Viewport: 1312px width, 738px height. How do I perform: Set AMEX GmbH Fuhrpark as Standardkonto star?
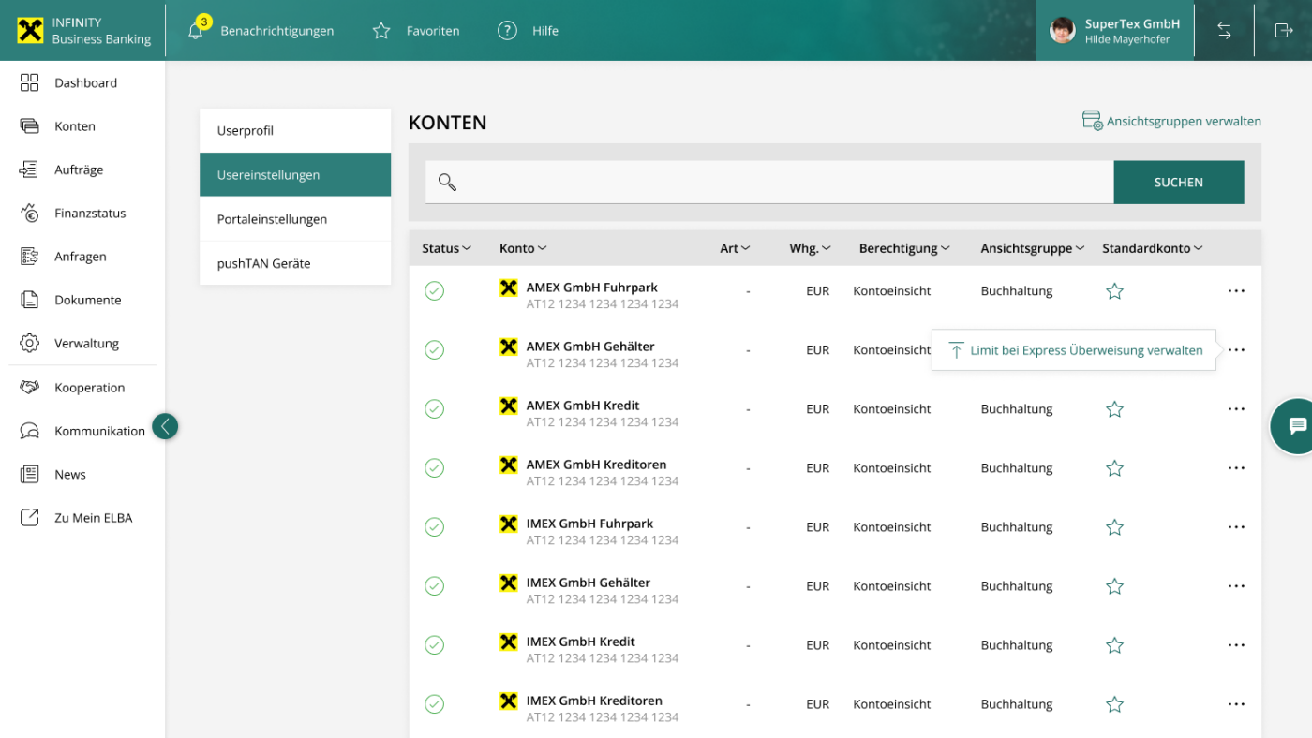coord(1114,291)
